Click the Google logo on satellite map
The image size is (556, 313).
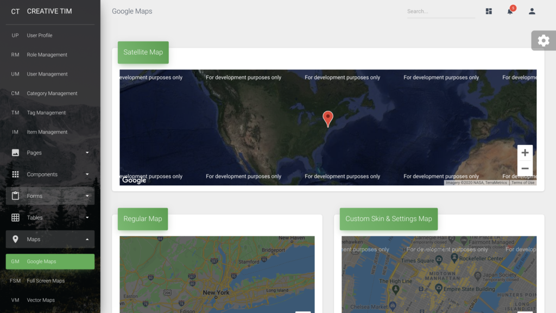coord(134,180)
